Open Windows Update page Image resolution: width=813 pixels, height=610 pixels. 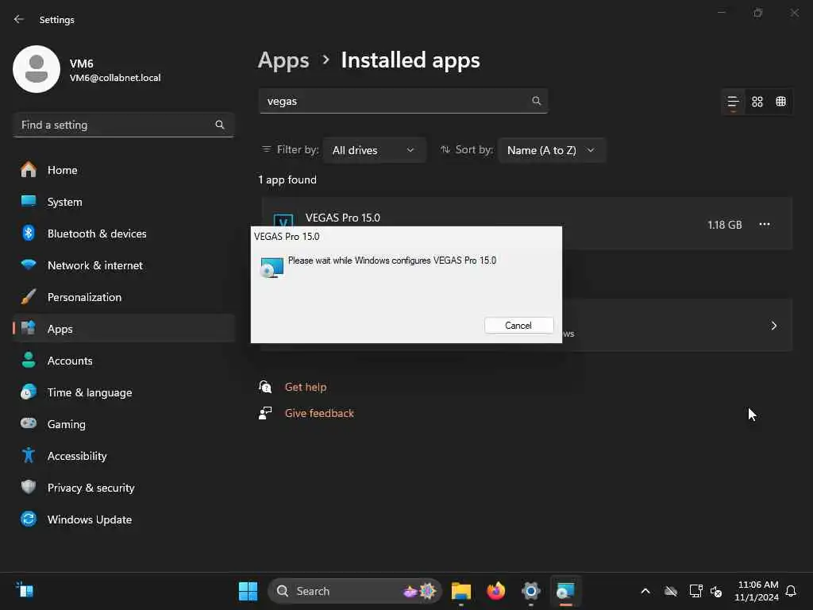coord(123,519)
